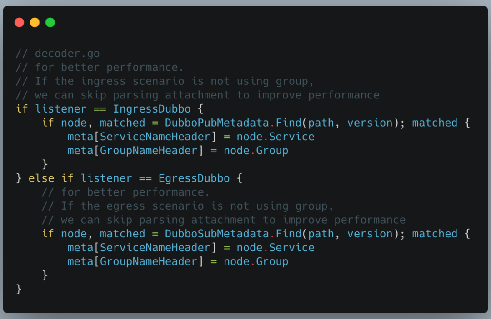Click the green maximize window dot

[50, 22]
